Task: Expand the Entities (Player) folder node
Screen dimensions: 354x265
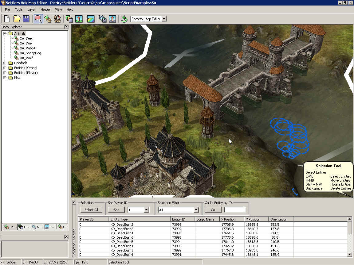Action: (x=5, y=73)
